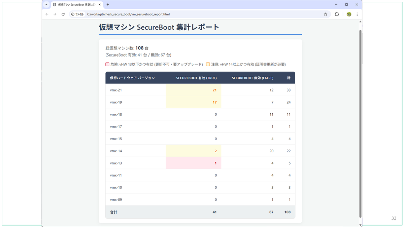
Task: Open the extensions puzzle icon
Action: point(337,14)
